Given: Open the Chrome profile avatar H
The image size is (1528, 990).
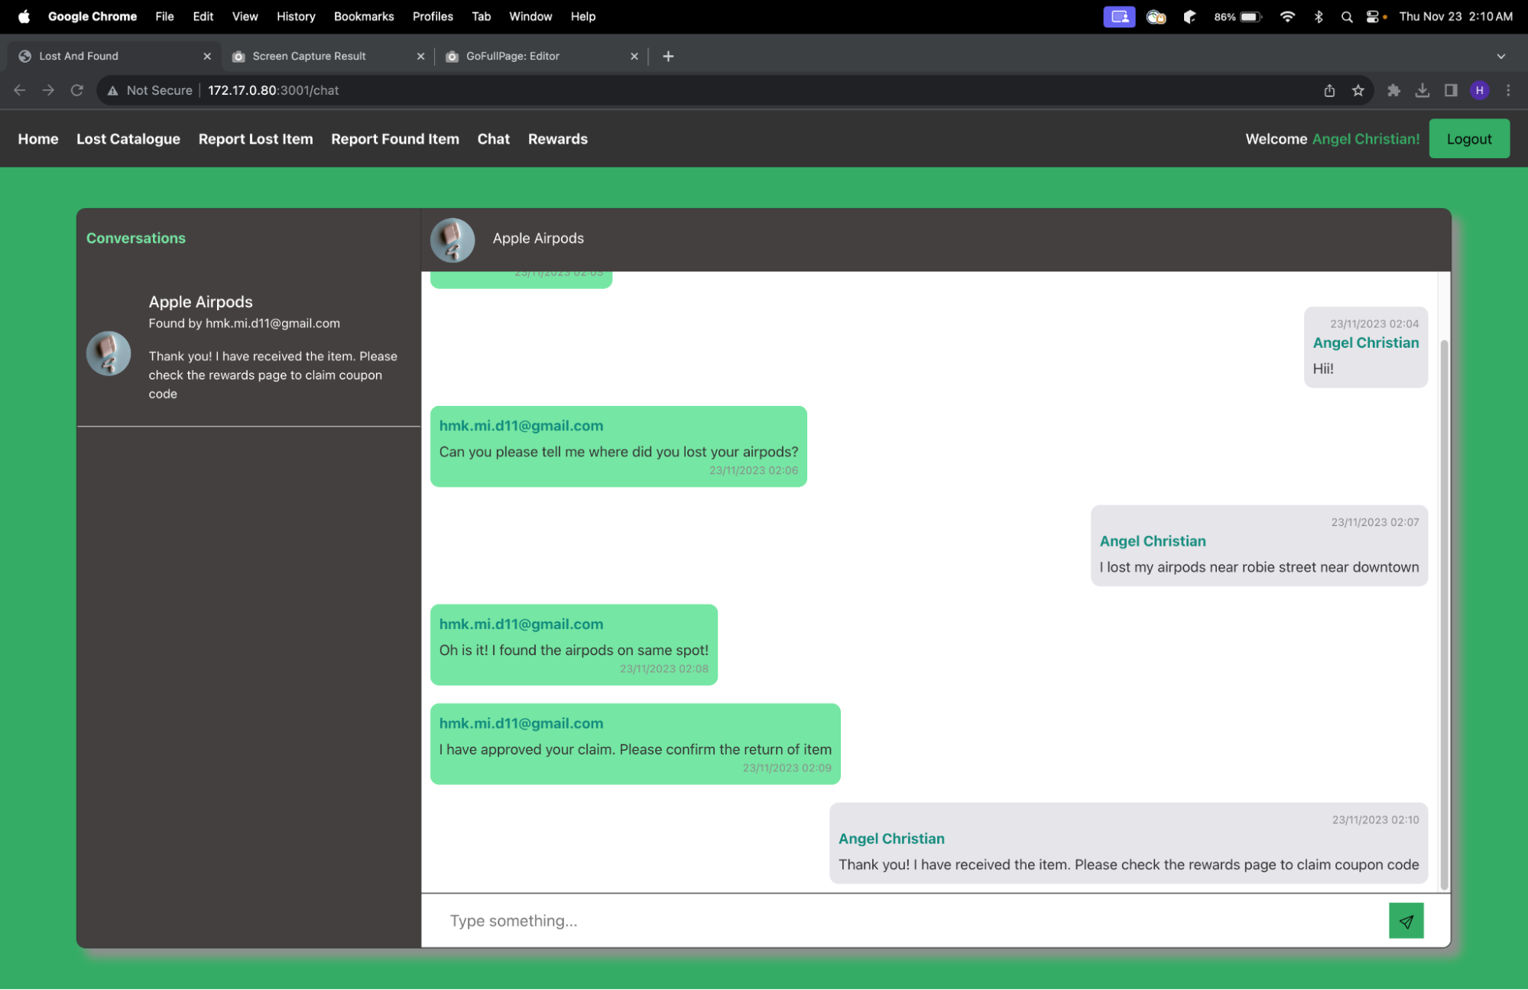Looking at the screenshot, I should point(1480,90).
